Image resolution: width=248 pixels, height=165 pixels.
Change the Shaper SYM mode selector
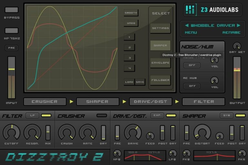tap(226, 115)
